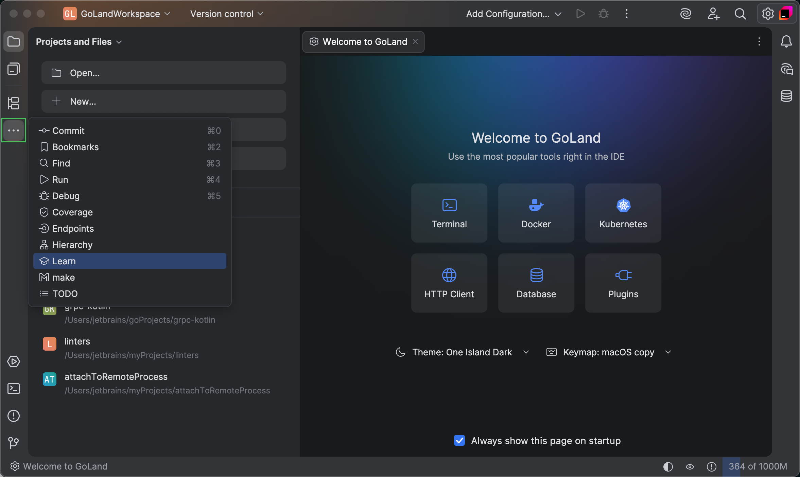The width and height of the screenshot is (800, 477).
Task: Expand the Theme: One Island Dark dropdown
Action: click(463, 352)
